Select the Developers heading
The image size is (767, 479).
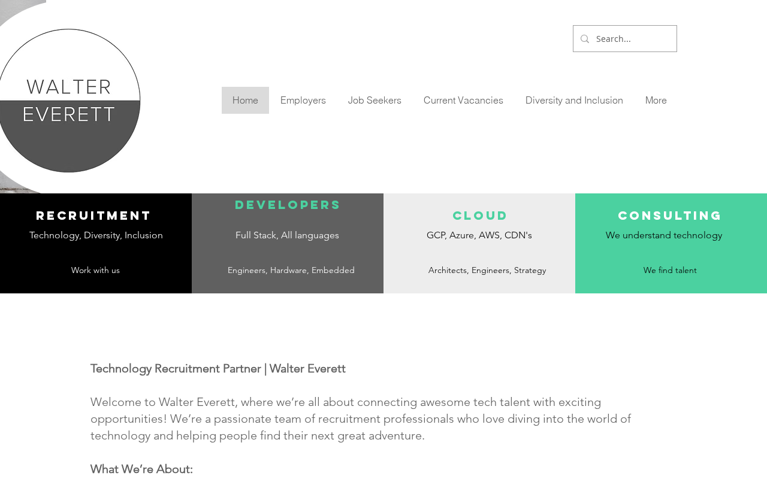(288, 205)
